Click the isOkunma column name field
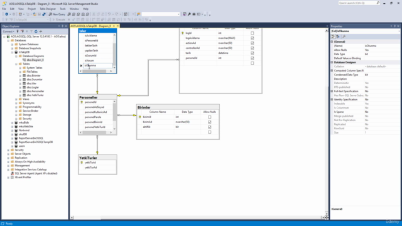 [98, 65]
